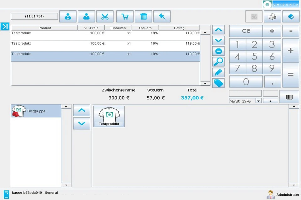Select the Testgruppe category in the list
This screenshot has width=301, height=200.
coord(36,111)
